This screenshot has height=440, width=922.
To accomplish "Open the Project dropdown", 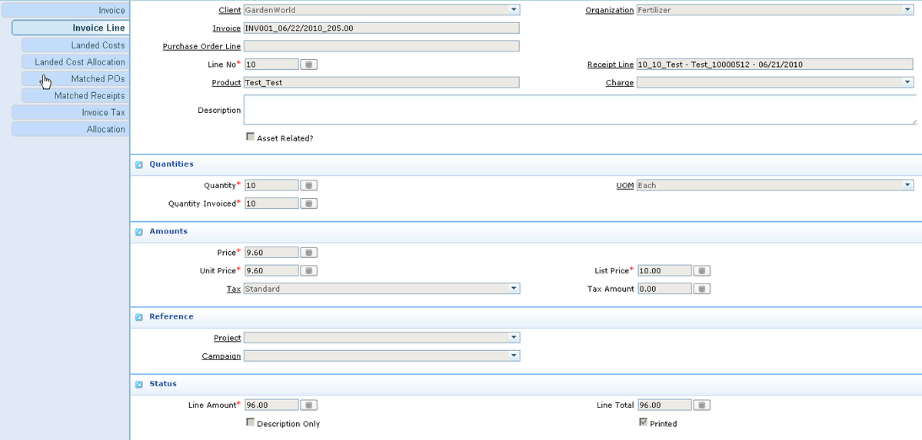I will [x=514, y=338].
